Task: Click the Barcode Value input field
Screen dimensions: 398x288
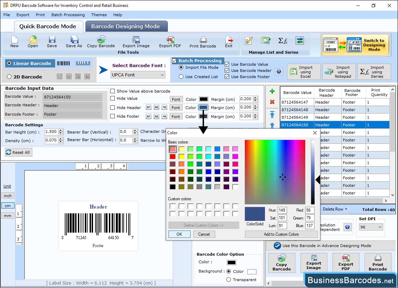Action: (x=73, y=97)
